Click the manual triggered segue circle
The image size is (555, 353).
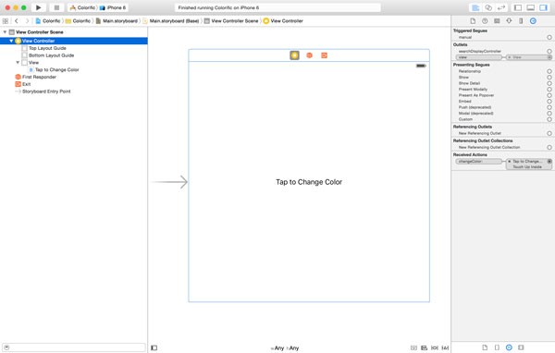pyautogui.click(x=549, y=37)
